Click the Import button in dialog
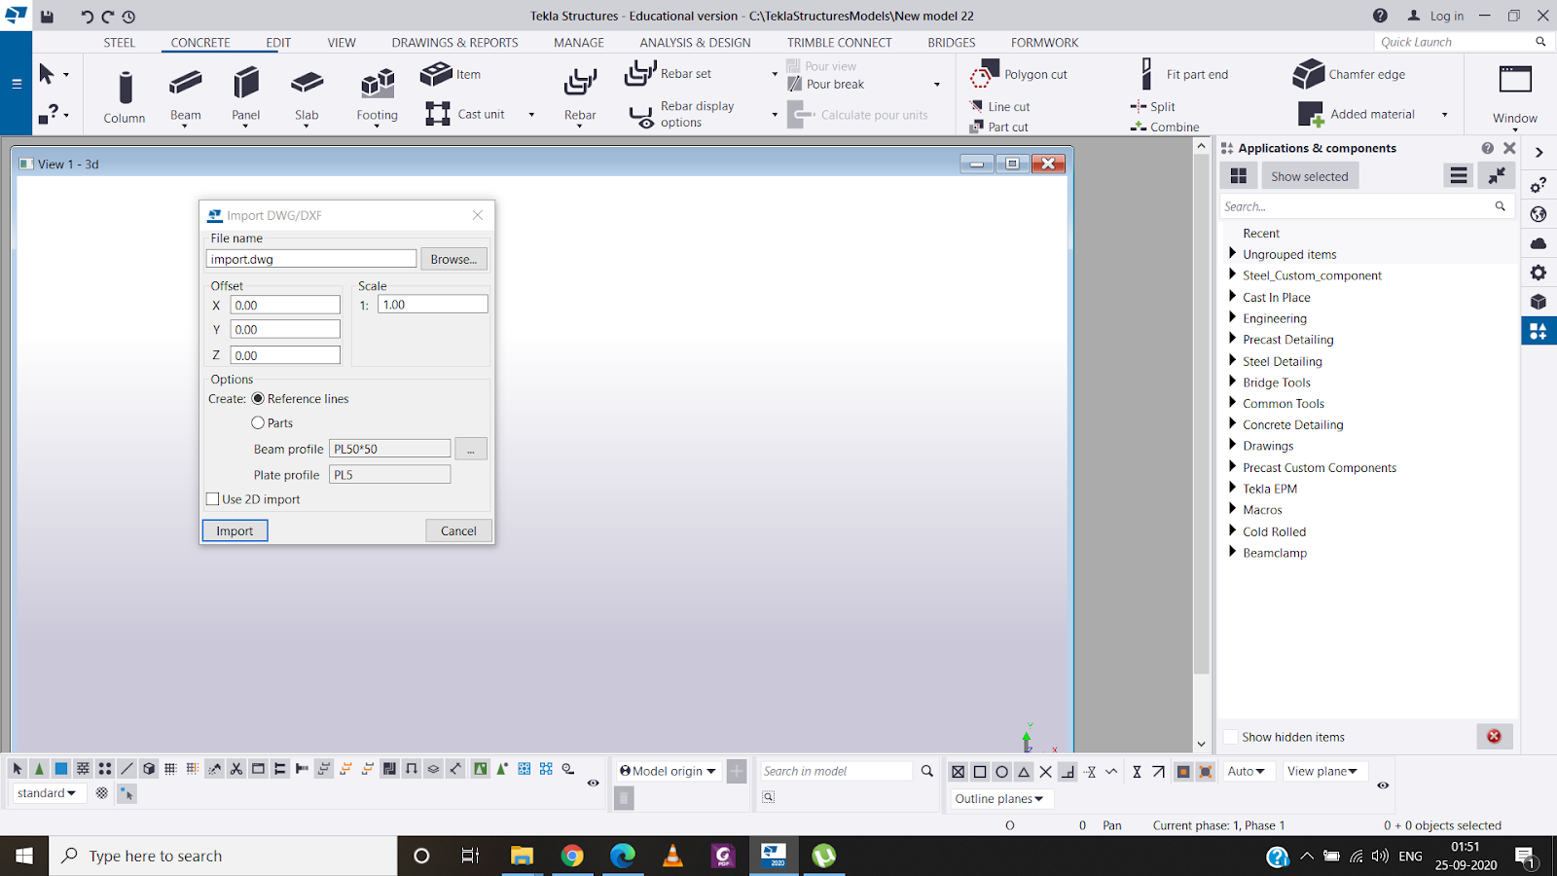The height and width of the screenshot is (876, 1557). tap(235, 530)
